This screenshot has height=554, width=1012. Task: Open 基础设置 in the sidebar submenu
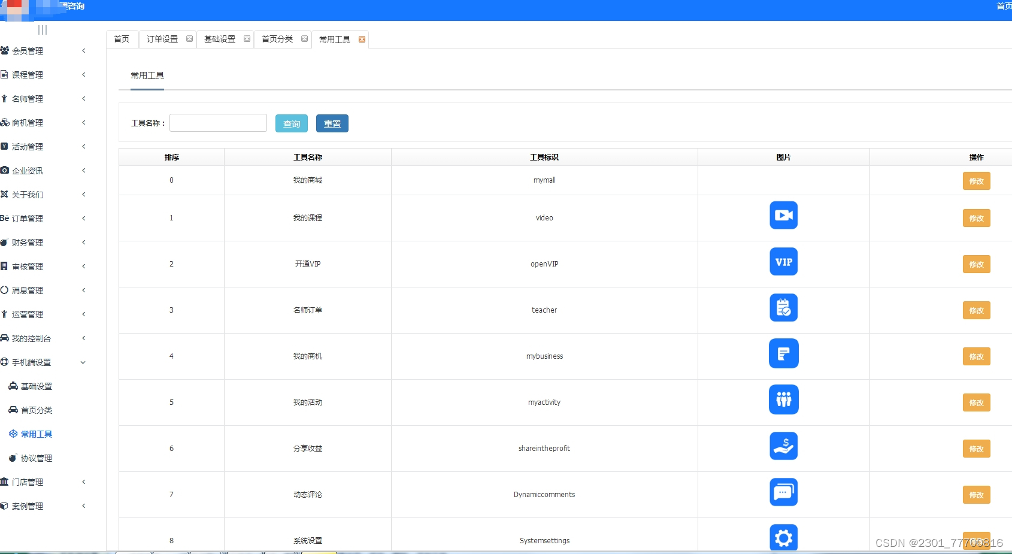pos(37,386)
